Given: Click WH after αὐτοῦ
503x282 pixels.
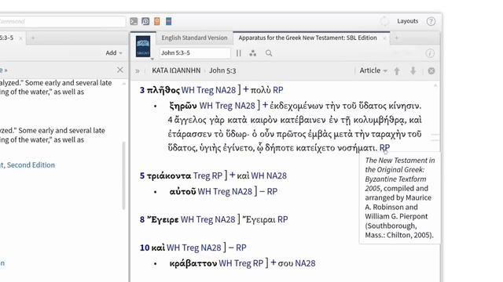Looking at the screenshot, I should click(204, 191).
